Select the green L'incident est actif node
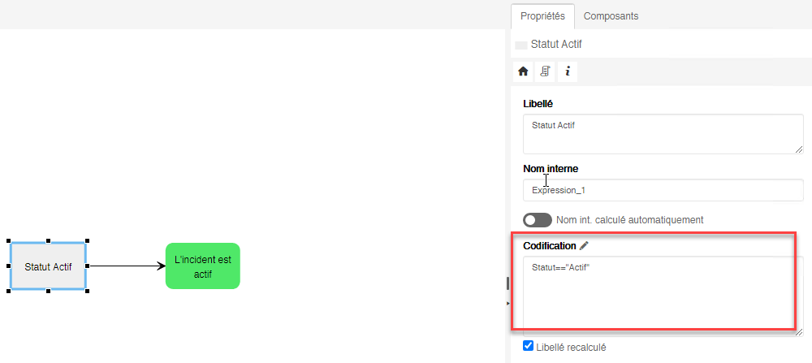This screenshot has height=363, width=812. pos(202,266)
